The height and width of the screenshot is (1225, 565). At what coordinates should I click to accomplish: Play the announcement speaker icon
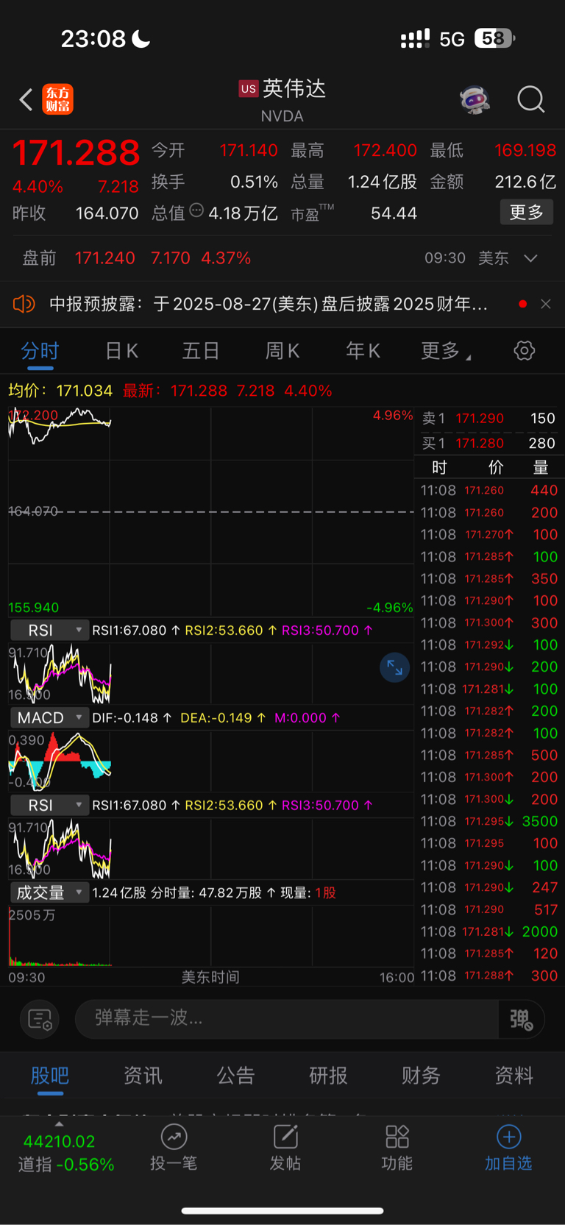24,303
